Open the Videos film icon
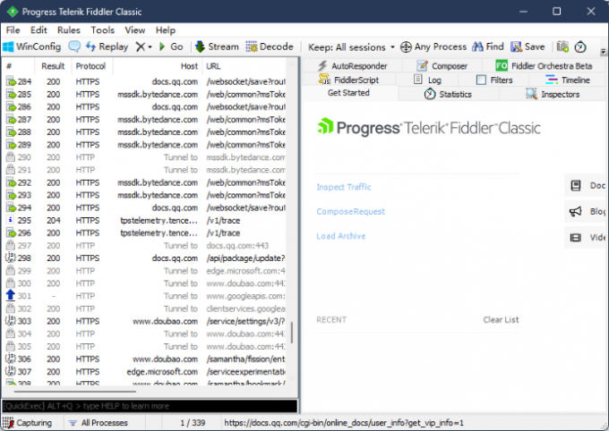 tap(576, 238)
